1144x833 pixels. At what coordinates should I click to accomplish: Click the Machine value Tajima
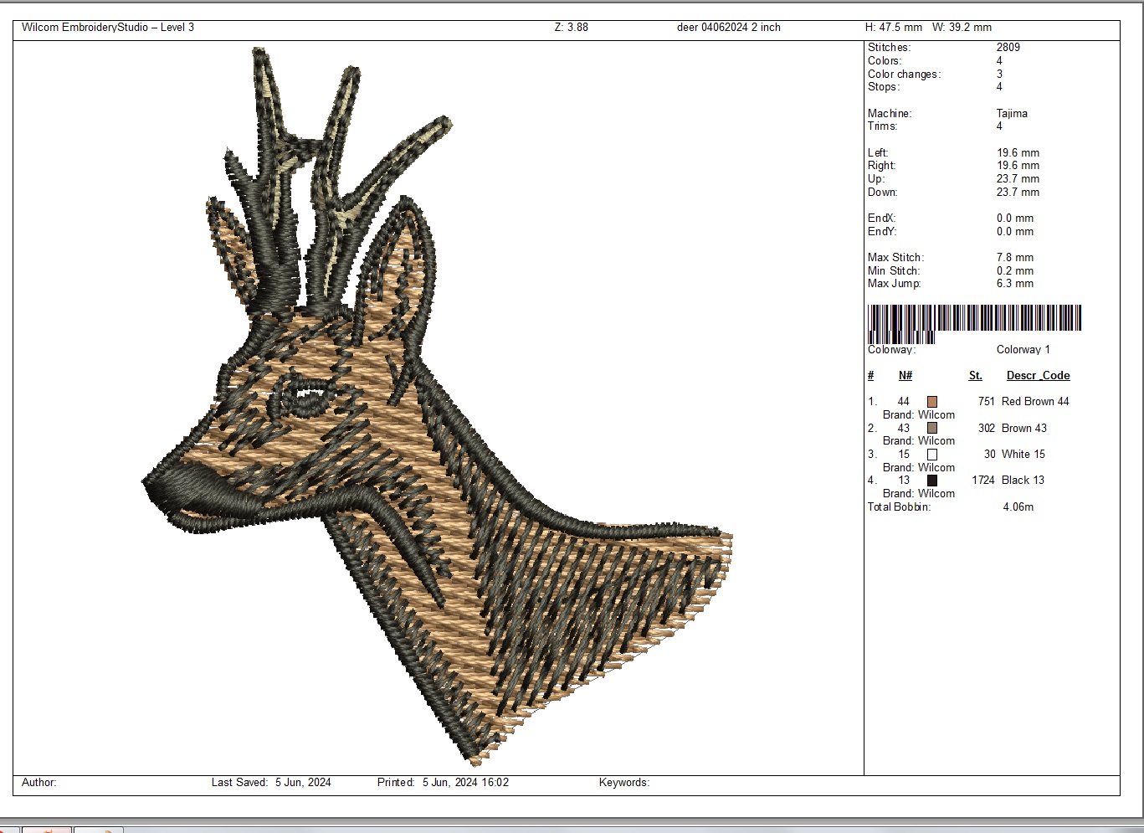click(1012, 113)
